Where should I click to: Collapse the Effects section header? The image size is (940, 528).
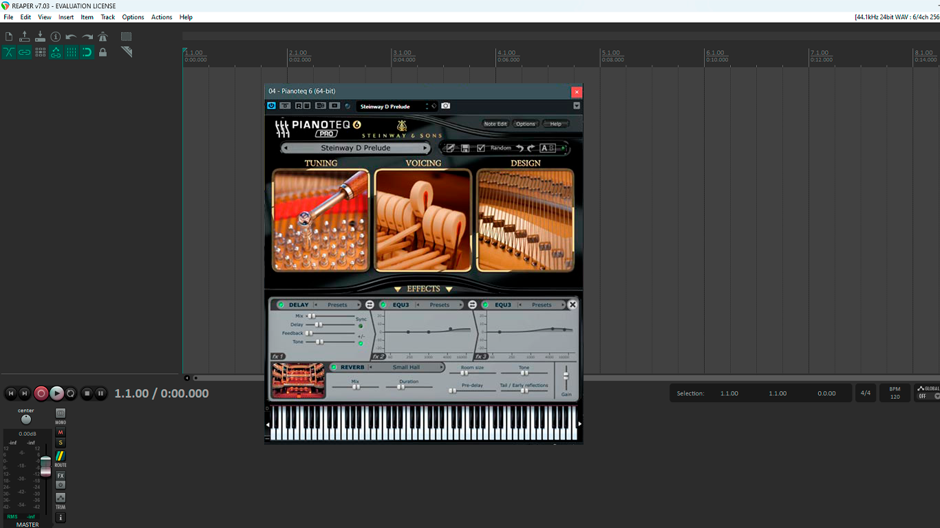tap(423, 289)
